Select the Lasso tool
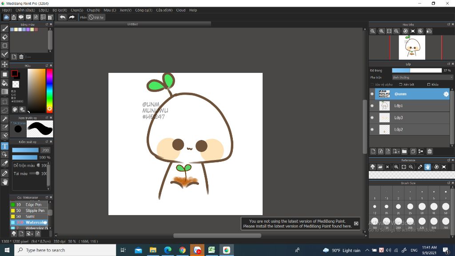This screenshot has height=256, width=455. [4, 110]
